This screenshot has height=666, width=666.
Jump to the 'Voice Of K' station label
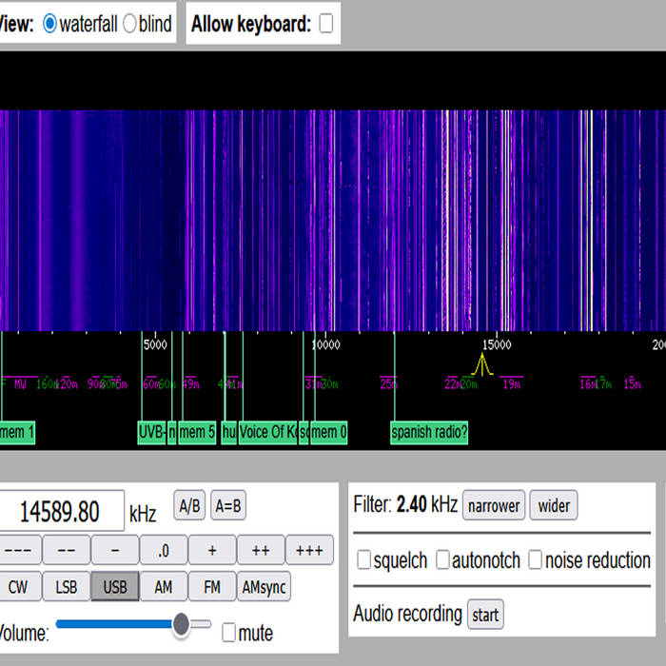(268, 432)
